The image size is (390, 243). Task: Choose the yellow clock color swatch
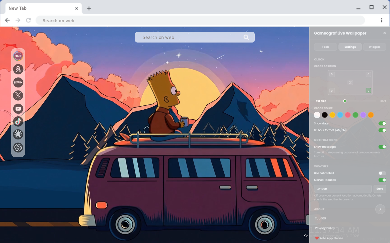pos(332,115)
